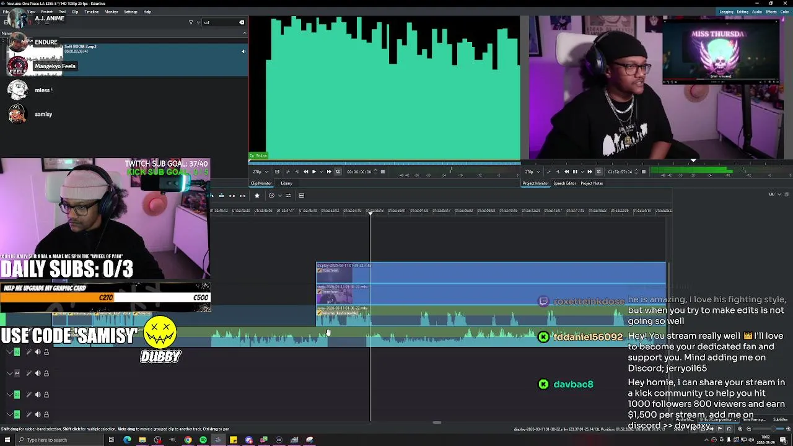This screenshot has width=793, height=446.
Task: Play the clip in Clip Monitor
Action: pos(314,172)
